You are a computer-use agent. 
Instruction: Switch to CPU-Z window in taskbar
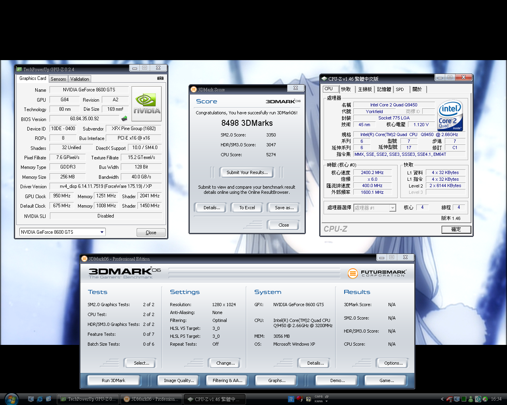coord(217,399)
